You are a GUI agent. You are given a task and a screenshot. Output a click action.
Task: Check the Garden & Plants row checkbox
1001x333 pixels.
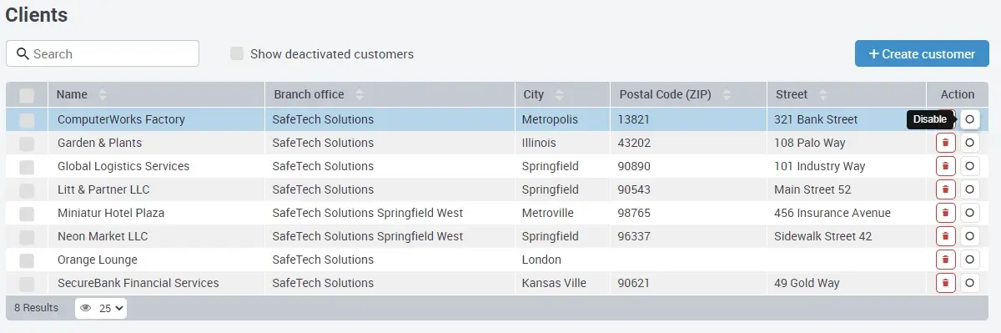27,143
